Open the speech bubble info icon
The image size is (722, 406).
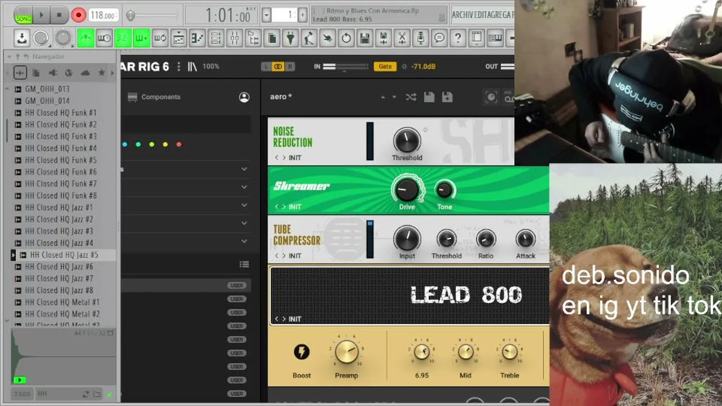(x=439, y=38)
